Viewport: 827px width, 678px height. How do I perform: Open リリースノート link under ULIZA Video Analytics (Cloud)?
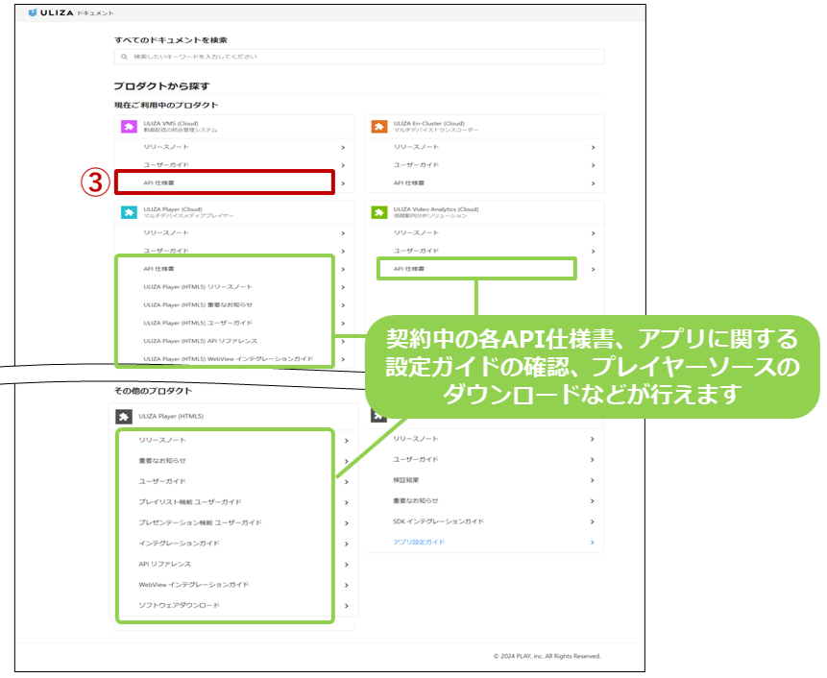416,232
